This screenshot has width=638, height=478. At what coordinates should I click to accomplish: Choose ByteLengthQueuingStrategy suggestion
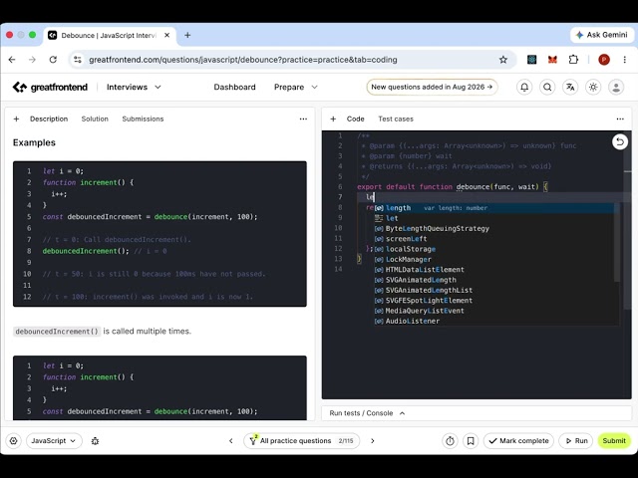coord(496,228)
